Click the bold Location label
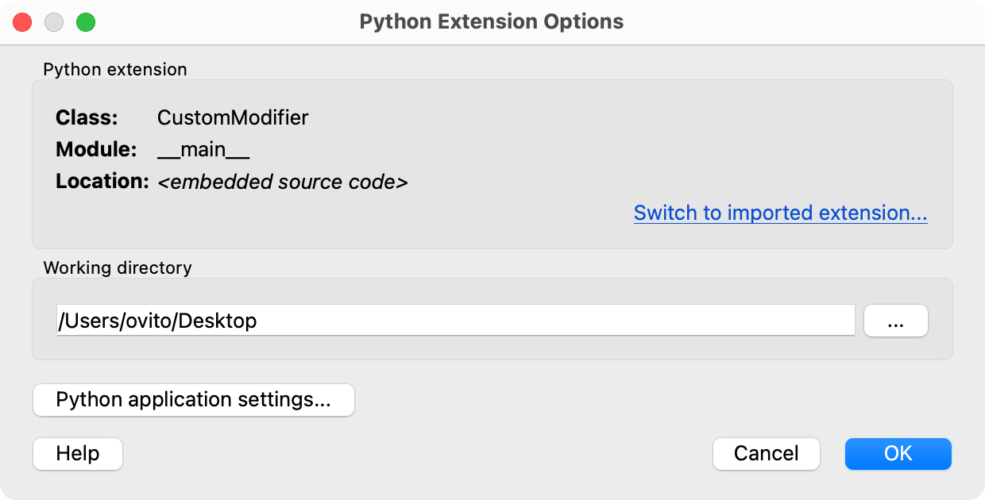The height and width of the screenshot is (500, 985). tap(102, 181)
